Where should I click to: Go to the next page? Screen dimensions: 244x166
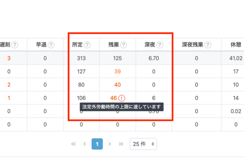pos(110,144)
